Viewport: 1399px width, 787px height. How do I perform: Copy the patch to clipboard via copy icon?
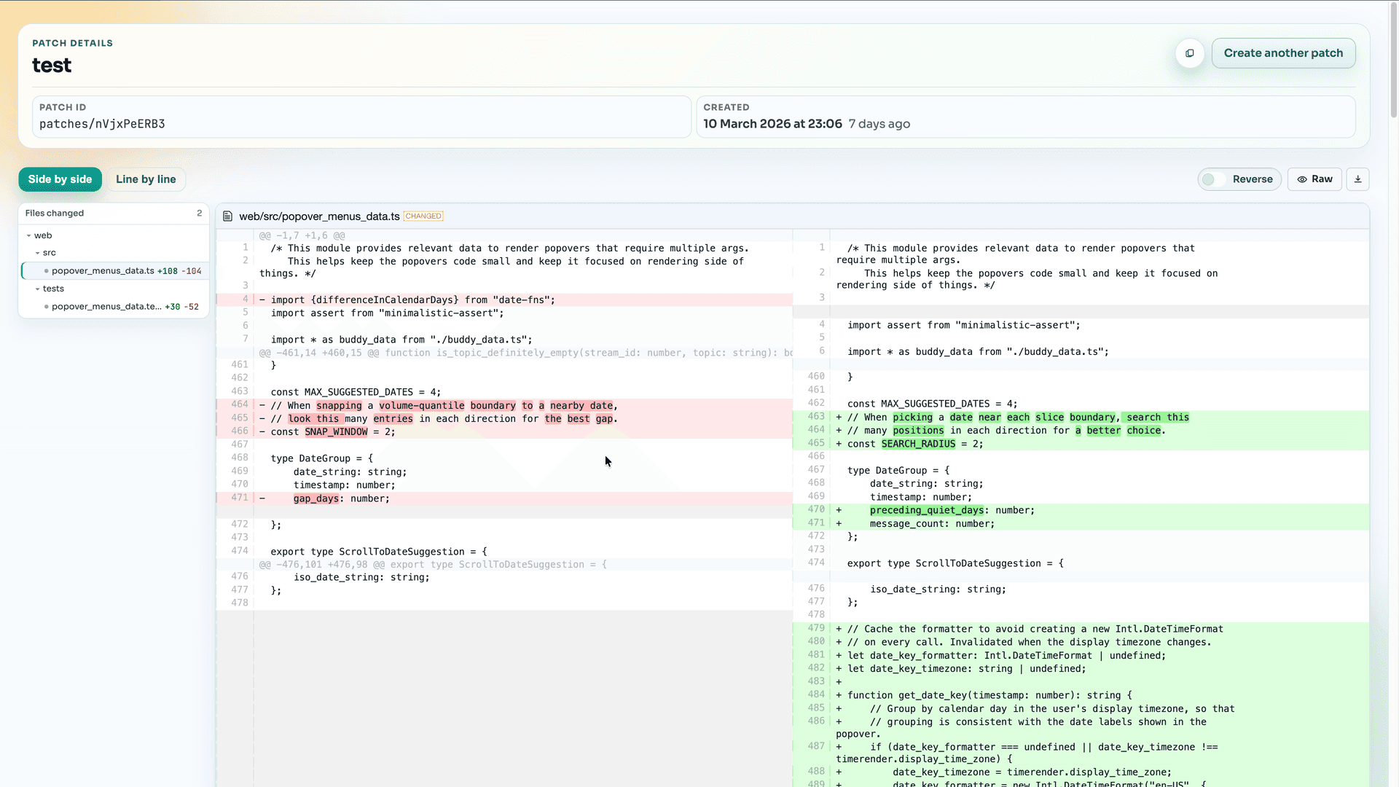click(1189, 53)
